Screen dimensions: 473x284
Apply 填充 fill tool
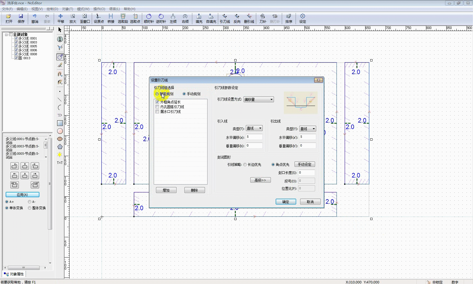199,19
